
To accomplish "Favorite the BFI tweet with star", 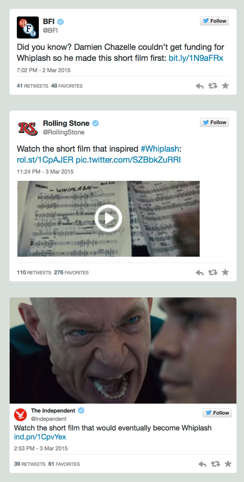I will pos(225,86).
